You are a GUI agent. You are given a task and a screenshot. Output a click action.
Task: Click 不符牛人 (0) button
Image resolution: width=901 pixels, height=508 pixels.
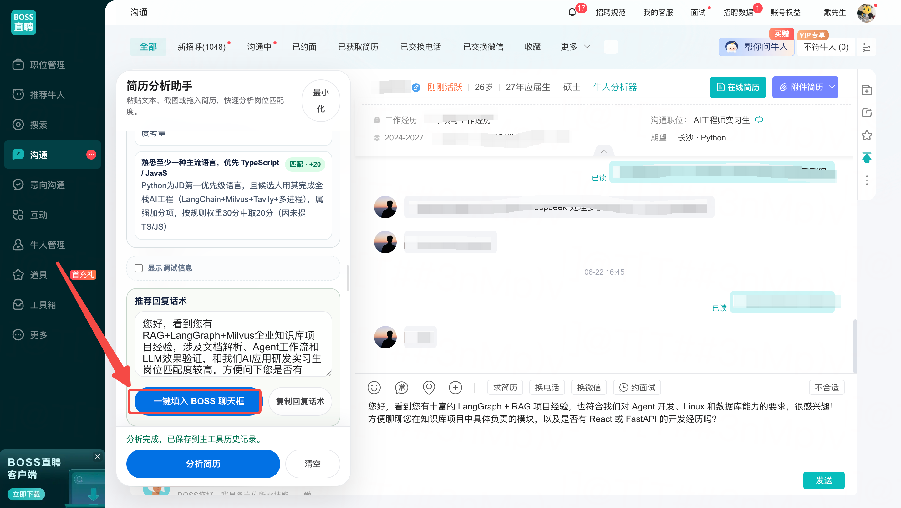pos(826,47)
